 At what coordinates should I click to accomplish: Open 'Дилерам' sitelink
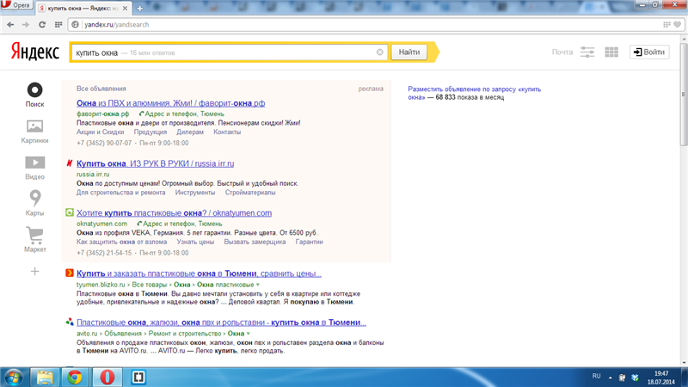pyautogui.click(x=190, y=132)
